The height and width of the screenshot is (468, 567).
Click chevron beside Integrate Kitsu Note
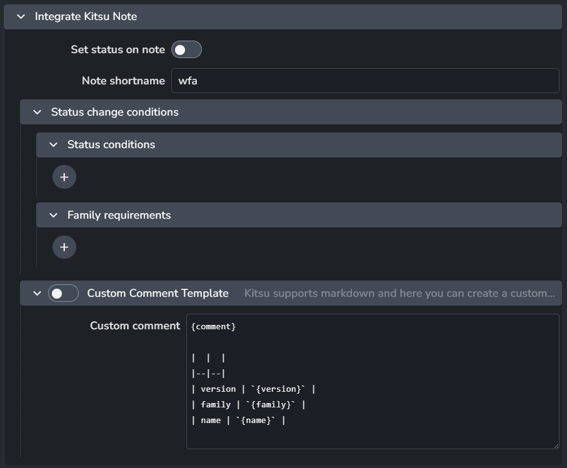click(x=21, y=17)
